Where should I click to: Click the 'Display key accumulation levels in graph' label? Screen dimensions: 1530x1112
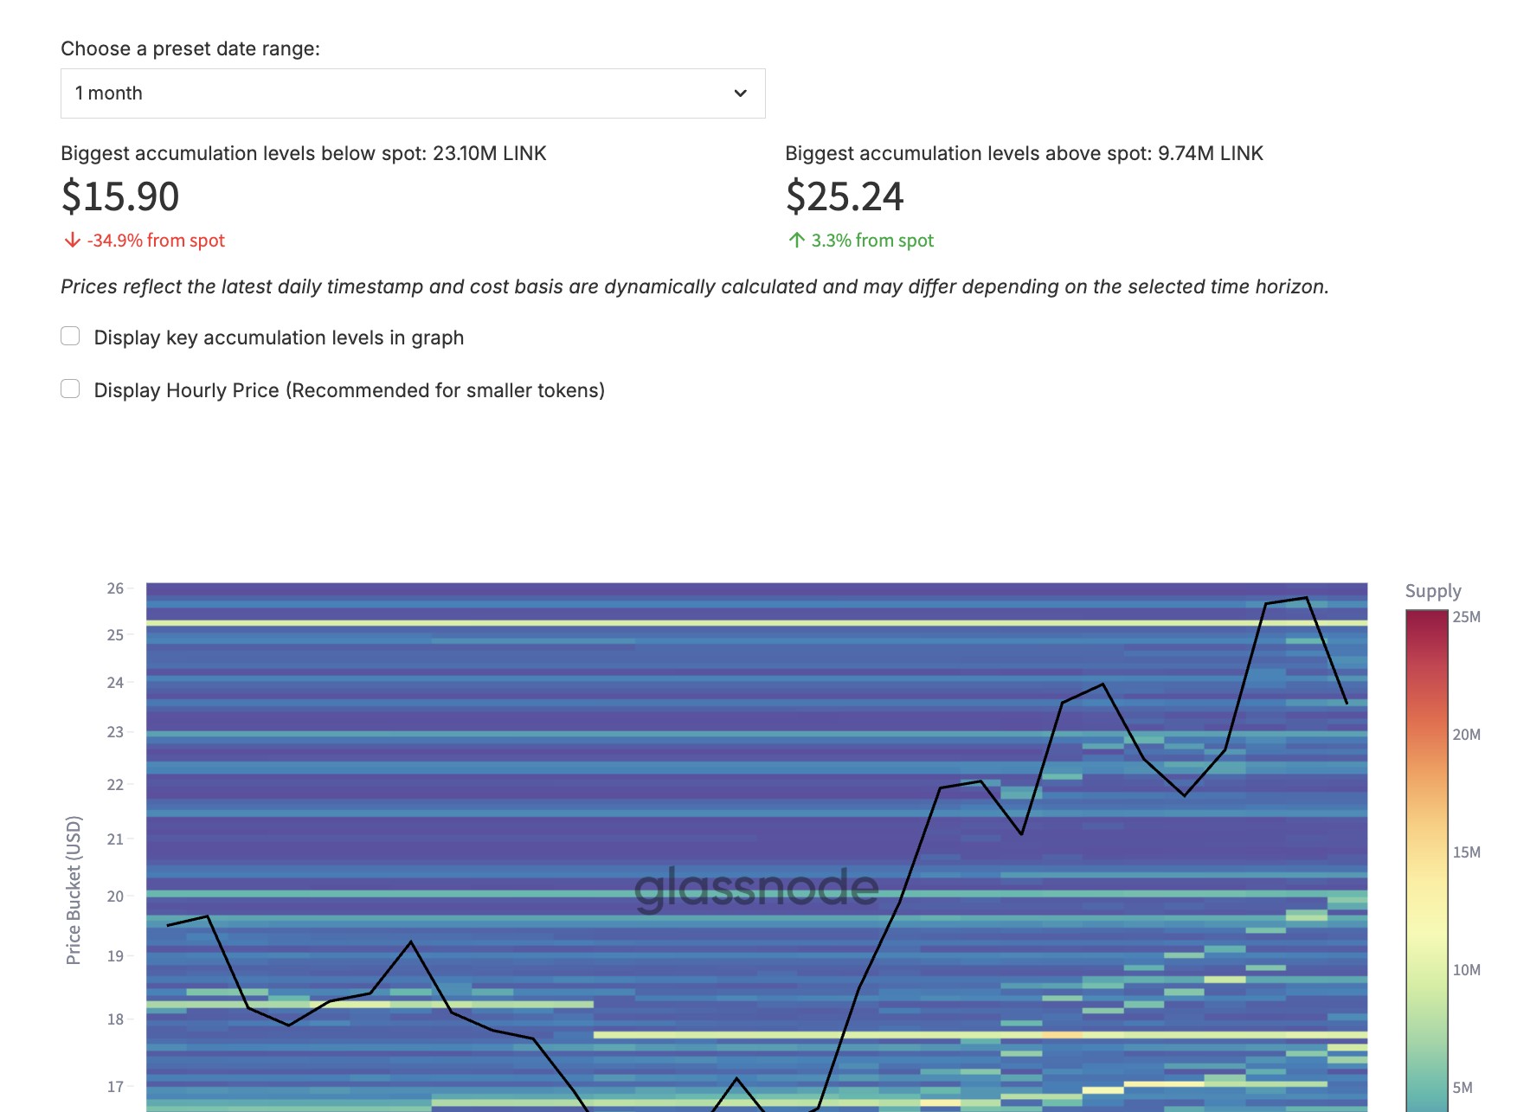279,337
